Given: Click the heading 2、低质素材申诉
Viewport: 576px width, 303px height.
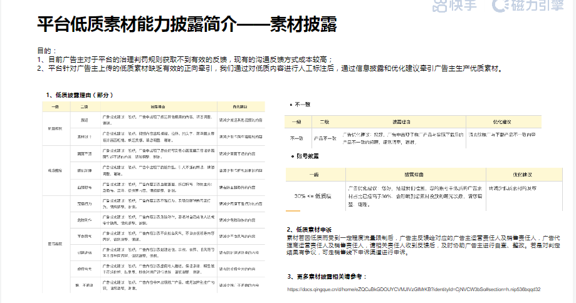Looking at the screenshot, I should (x=309, y=230).
